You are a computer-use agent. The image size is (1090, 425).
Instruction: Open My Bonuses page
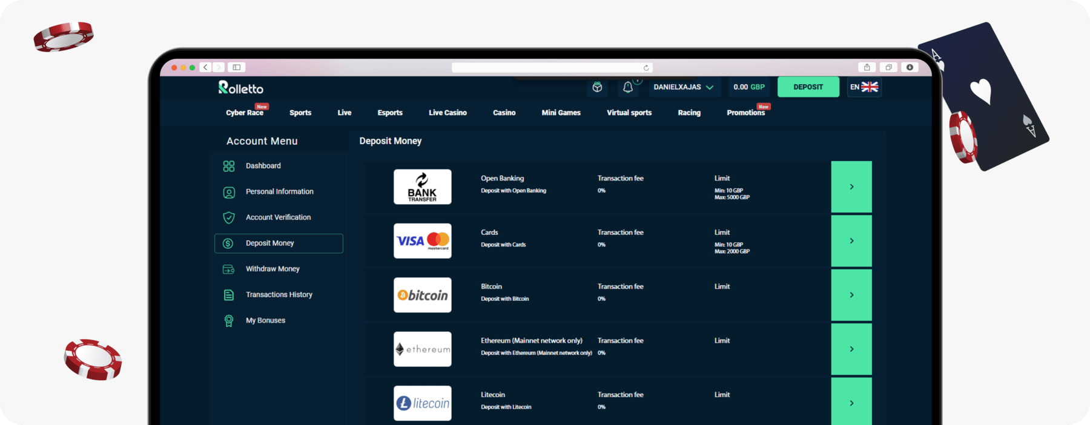click(265, 321)
